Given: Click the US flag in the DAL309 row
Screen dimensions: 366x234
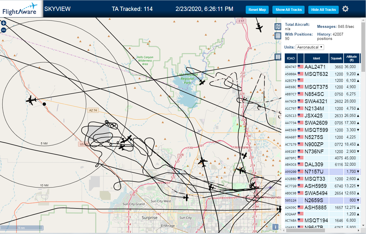Looking at the screenshot, I should point(301,164).
